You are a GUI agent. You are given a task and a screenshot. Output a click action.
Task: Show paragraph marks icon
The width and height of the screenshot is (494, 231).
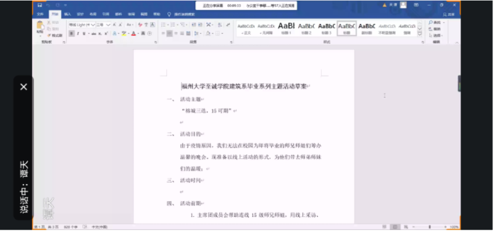point(228,25)
